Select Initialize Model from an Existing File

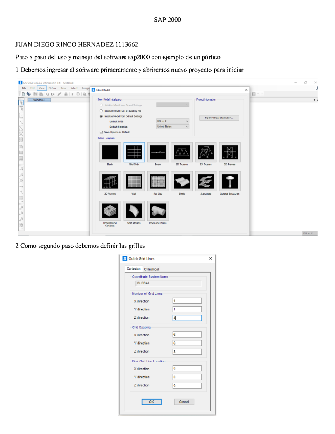coord(101,111)
